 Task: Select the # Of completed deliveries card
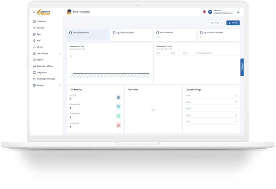pyautogui.click(x=88, y=35)
